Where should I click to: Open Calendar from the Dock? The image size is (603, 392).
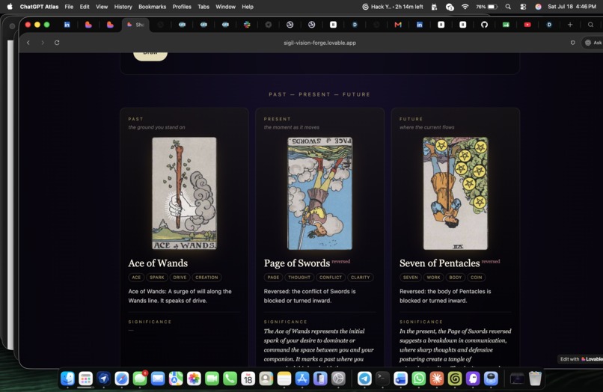(248, 379)
